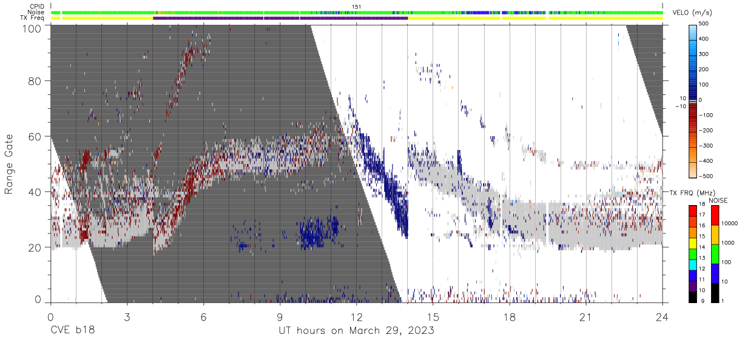Viewport: 745px width, 343px height.
Task: Click the -300 label on the velocity colorbar
Action: (706, 146)
